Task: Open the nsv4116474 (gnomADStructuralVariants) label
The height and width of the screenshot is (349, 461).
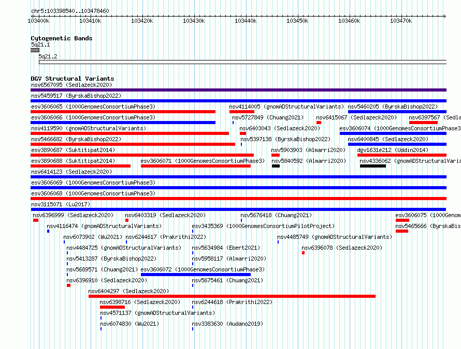Action: tap(104, 226)
